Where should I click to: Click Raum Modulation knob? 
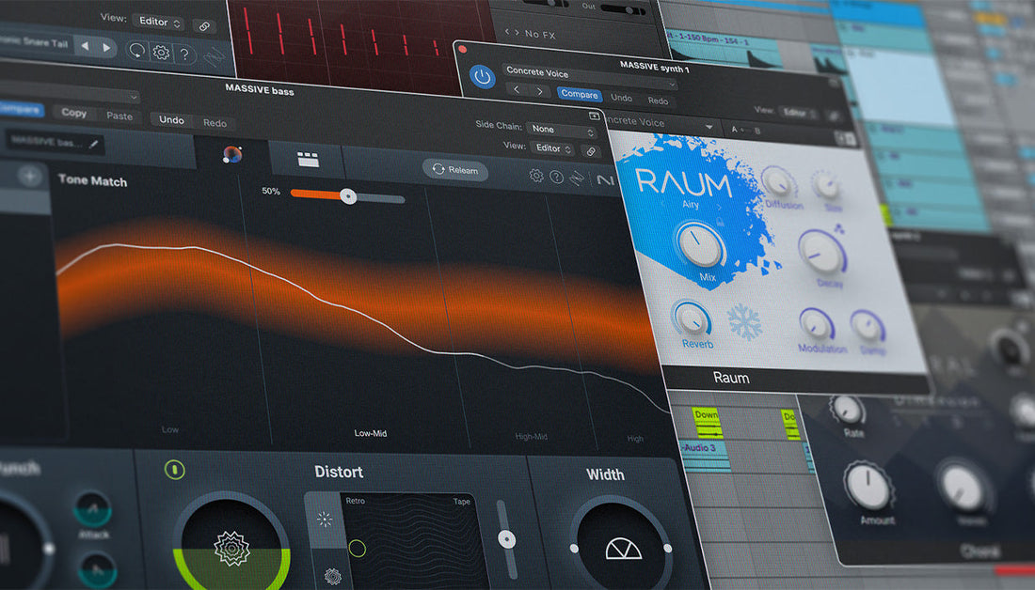(x=817, y=324)
